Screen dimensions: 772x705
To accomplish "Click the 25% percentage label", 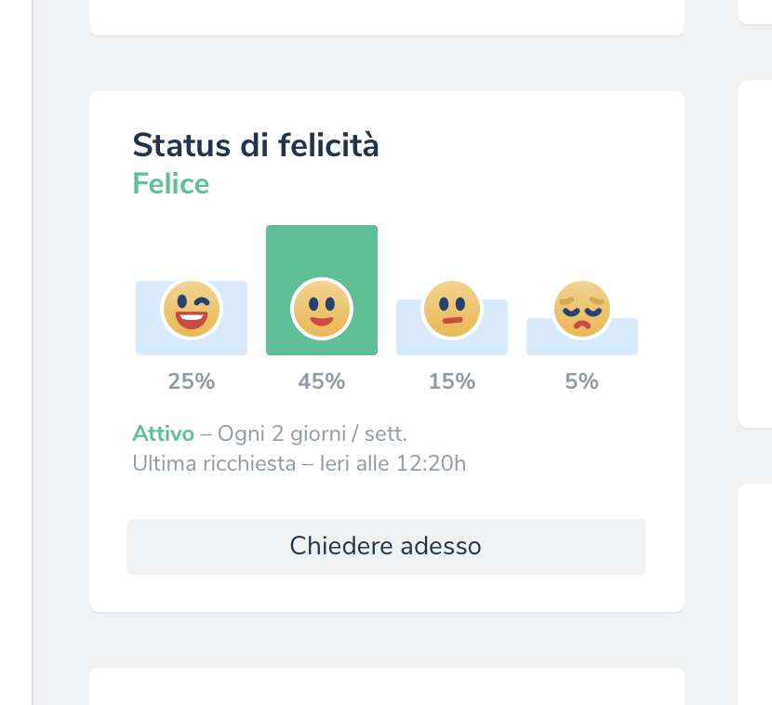I will tap(192, 381).
